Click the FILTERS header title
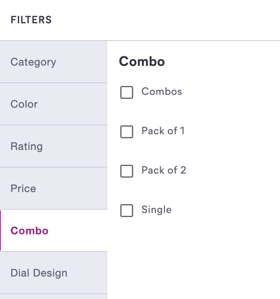Image resolution: width=280 pixels, height=299 pixels. point(31,20)
